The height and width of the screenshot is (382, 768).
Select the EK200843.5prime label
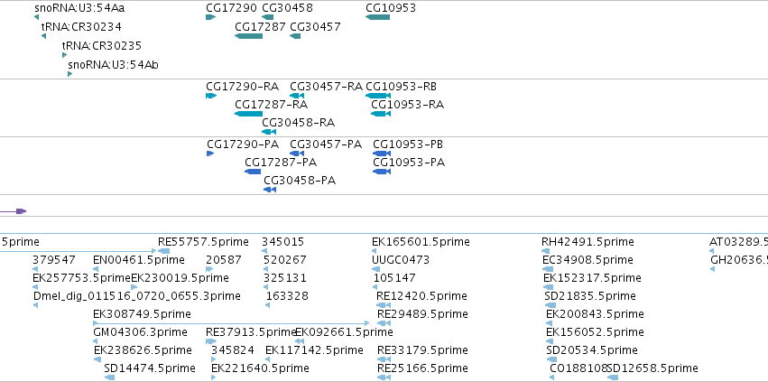click(595, 314)
